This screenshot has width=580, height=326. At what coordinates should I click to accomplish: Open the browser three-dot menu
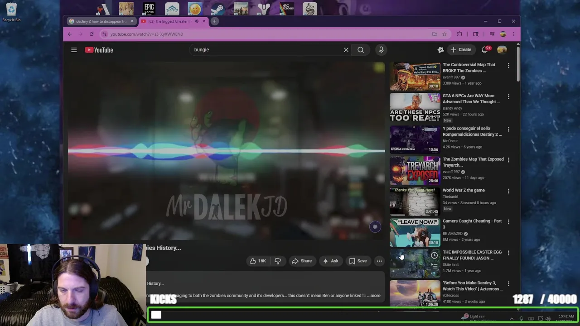[513, 34]
